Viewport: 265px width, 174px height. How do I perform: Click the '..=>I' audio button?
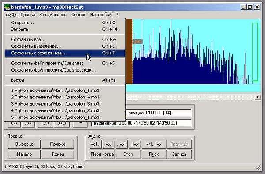121,144
